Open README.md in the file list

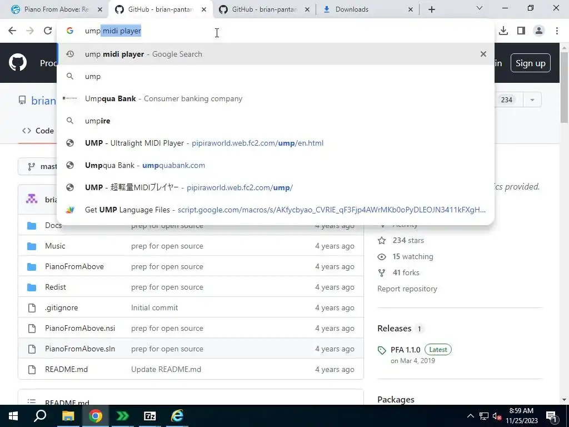point(67,369)
